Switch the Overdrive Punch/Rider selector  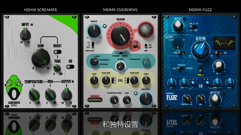[120, 53]
